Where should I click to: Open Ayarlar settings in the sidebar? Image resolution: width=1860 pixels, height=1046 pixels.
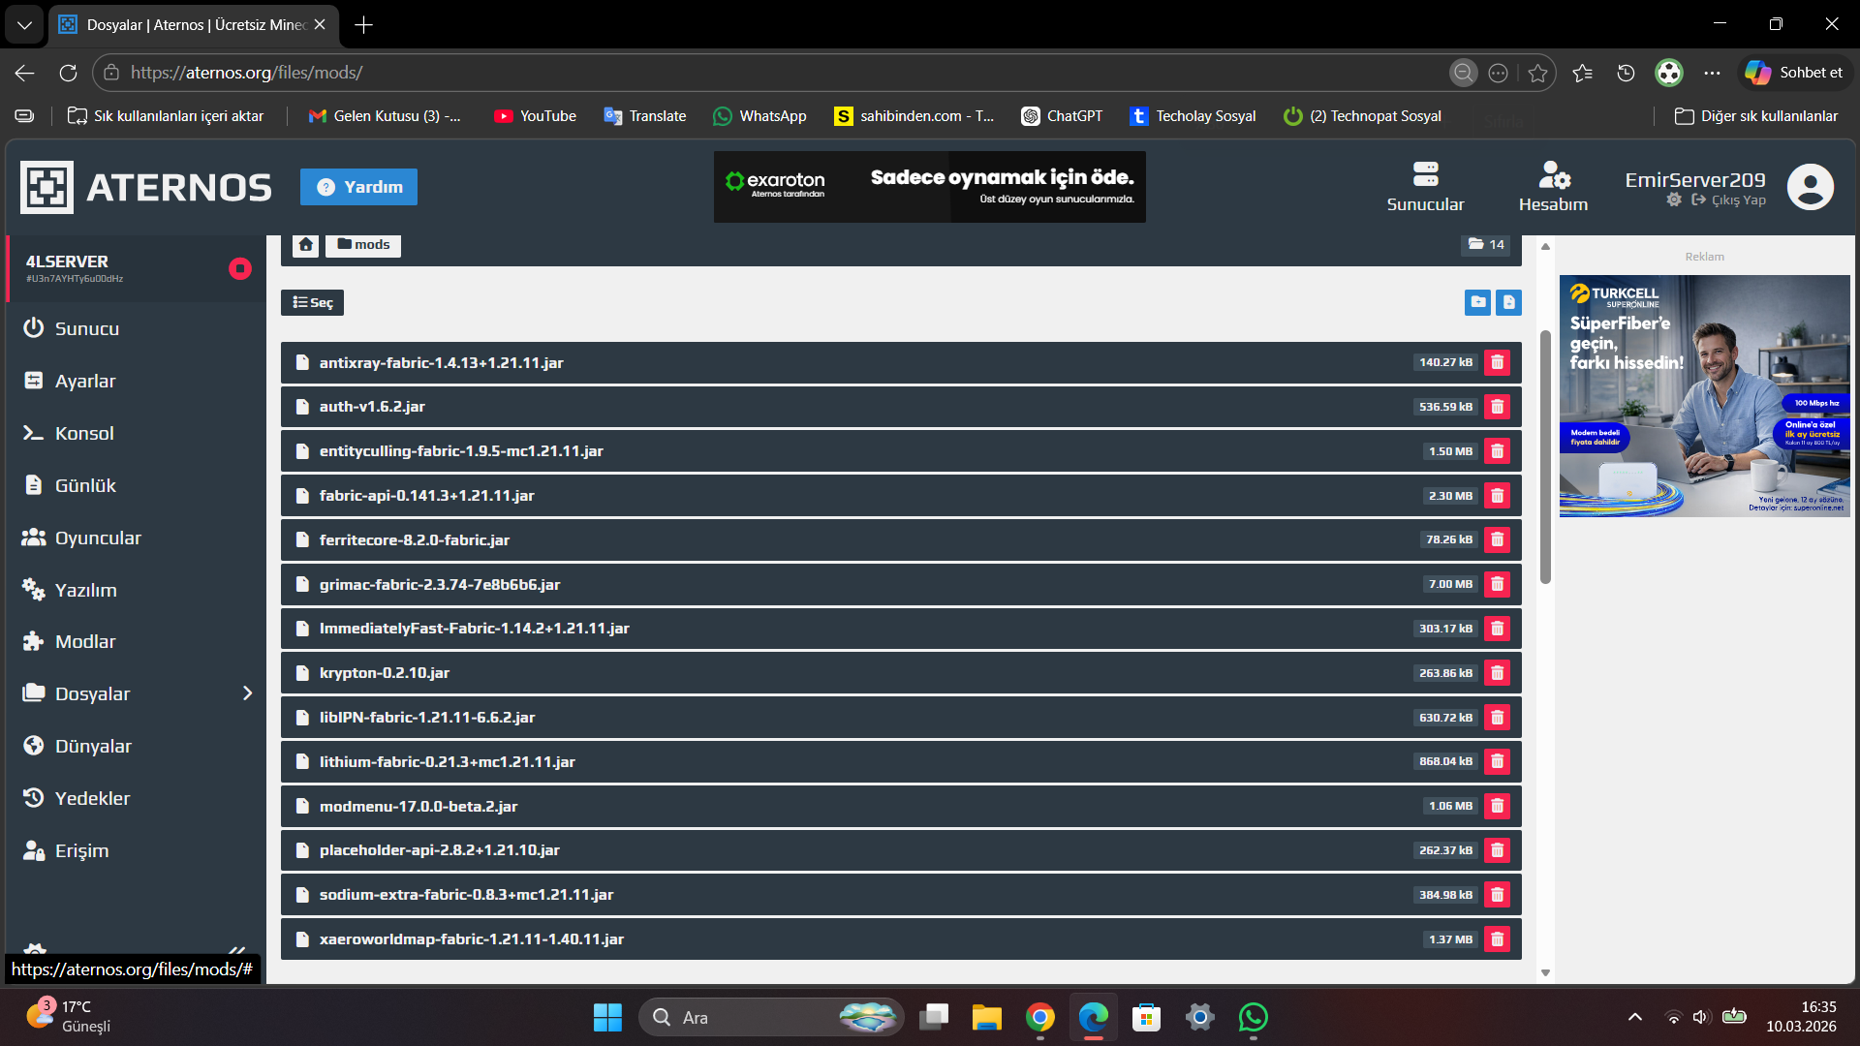coord(136,381)
